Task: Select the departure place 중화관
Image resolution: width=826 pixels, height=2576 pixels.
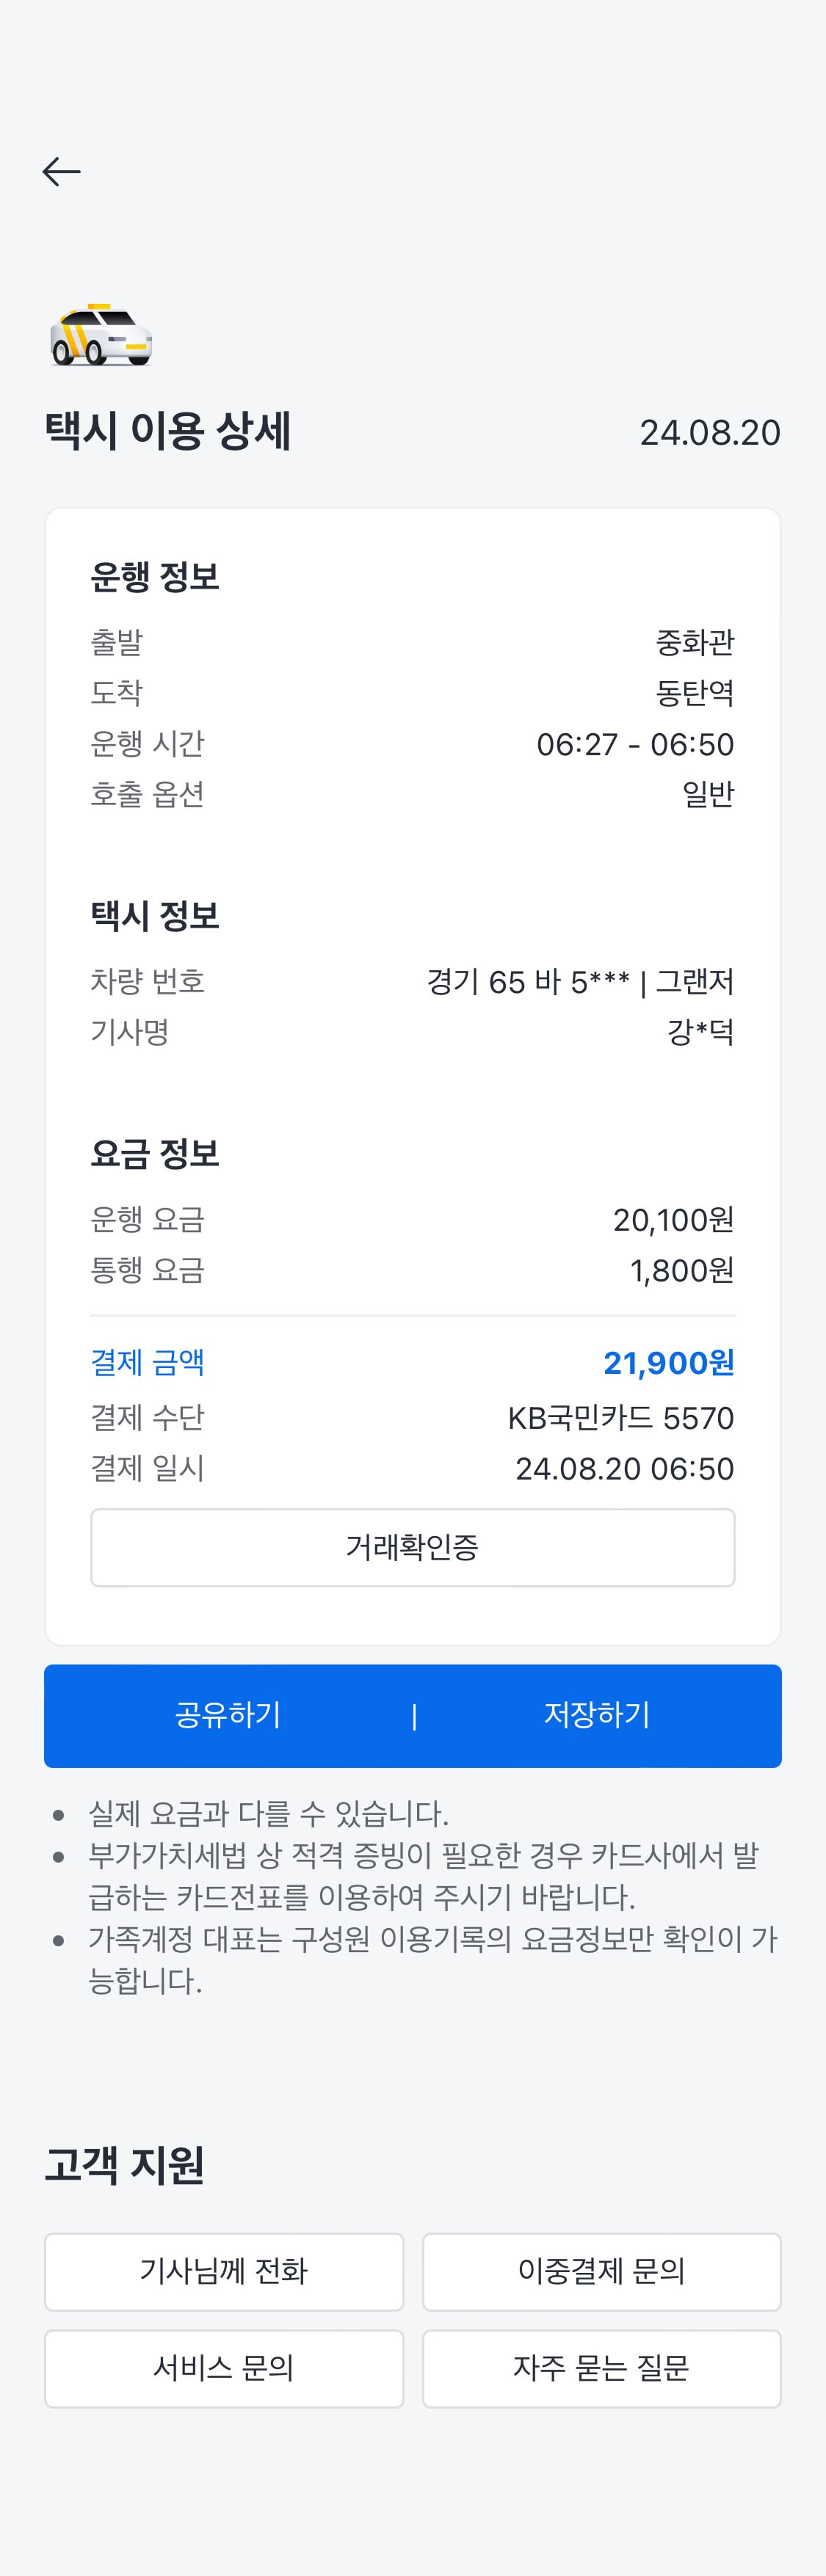Action: coord(694,642)
